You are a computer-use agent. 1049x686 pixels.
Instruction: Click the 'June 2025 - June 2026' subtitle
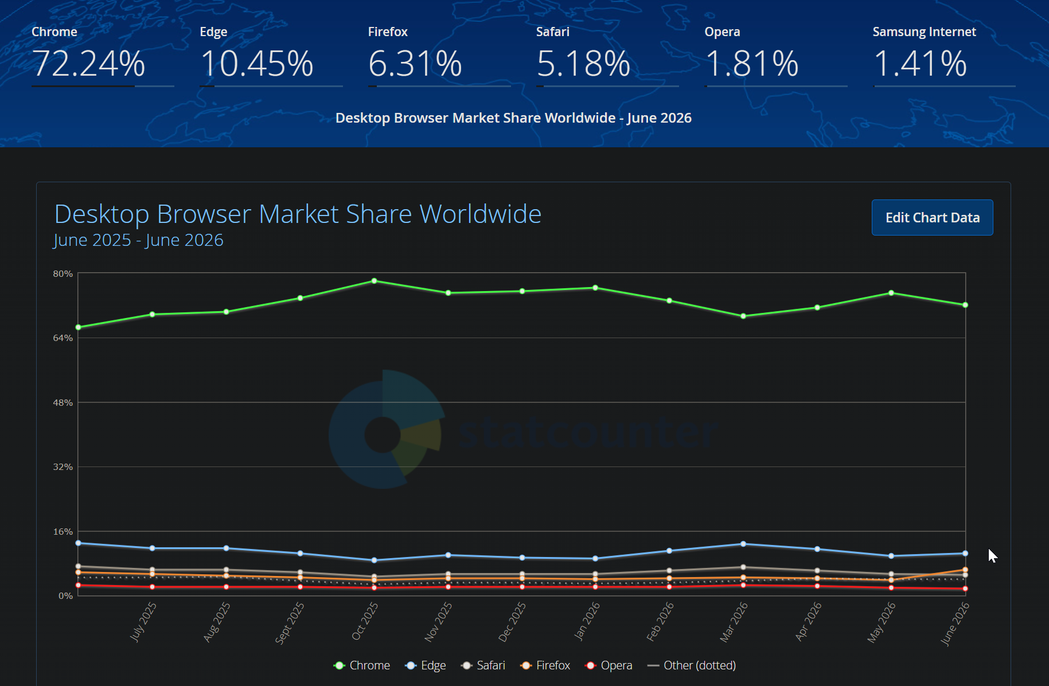[138, 240]
